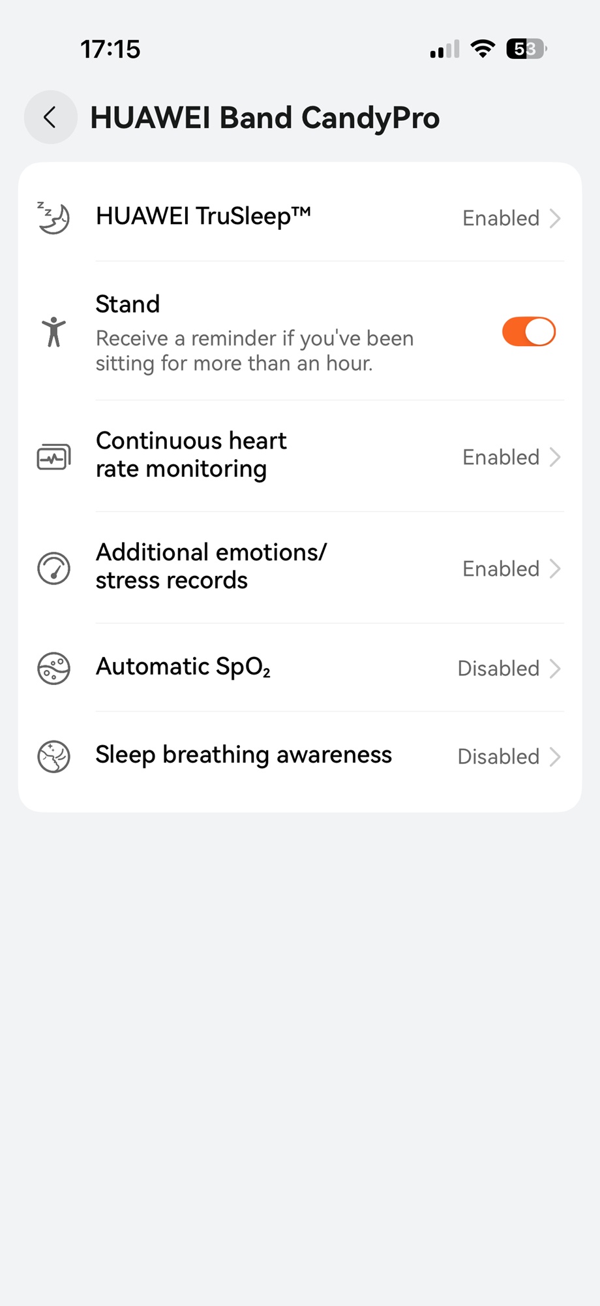Screen dimensions: 600x1306
Task: Tap the TruSleep moon icon
Action: [53, 217]
